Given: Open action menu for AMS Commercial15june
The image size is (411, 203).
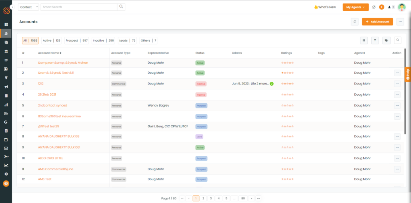Looking at the screenshot, I should tap(397, 169).
